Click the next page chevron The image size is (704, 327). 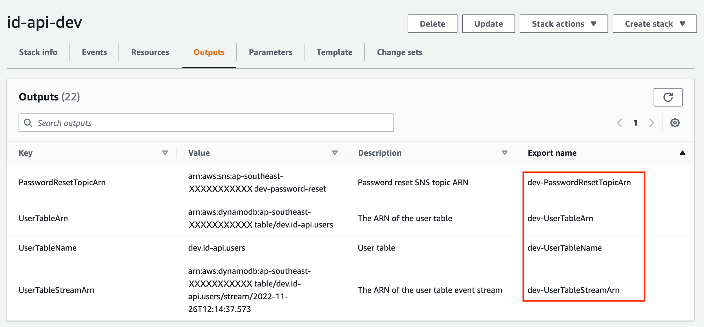(x=652, y=123)
